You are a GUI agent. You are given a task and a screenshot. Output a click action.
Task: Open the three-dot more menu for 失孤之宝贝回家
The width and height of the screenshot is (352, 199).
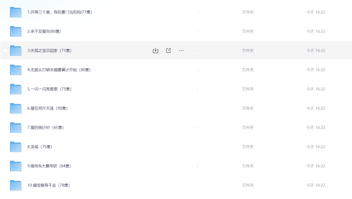click(x=181, y=50)
